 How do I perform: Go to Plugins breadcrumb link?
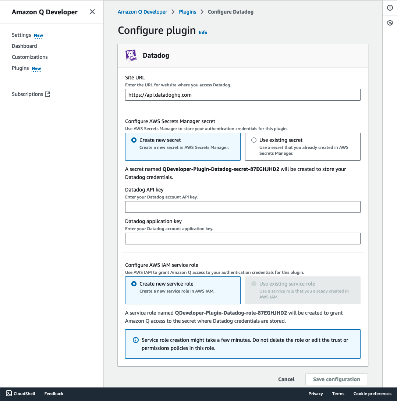coord(187,12)
